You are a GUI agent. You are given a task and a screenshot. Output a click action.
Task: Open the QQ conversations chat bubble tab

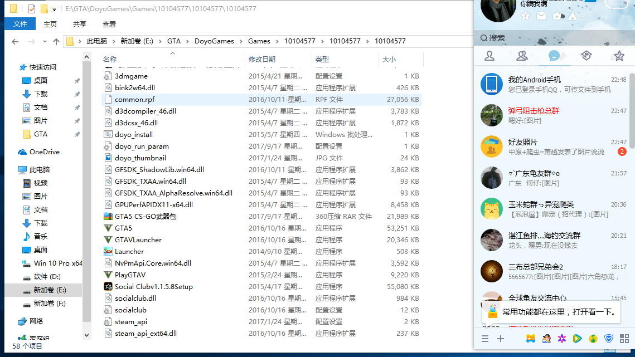[554, 56]
